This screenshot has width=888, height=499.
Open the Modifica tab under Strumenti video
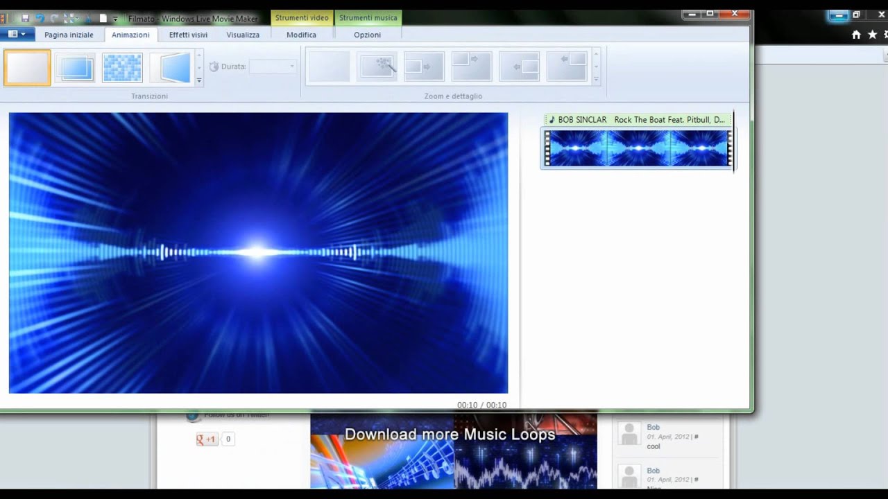click(x=301, y=35)
